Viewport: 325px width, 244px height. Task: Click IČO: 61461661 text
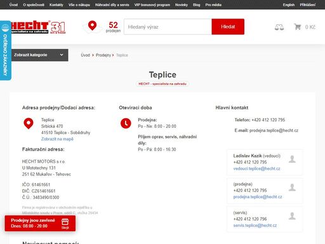point(36,185)
